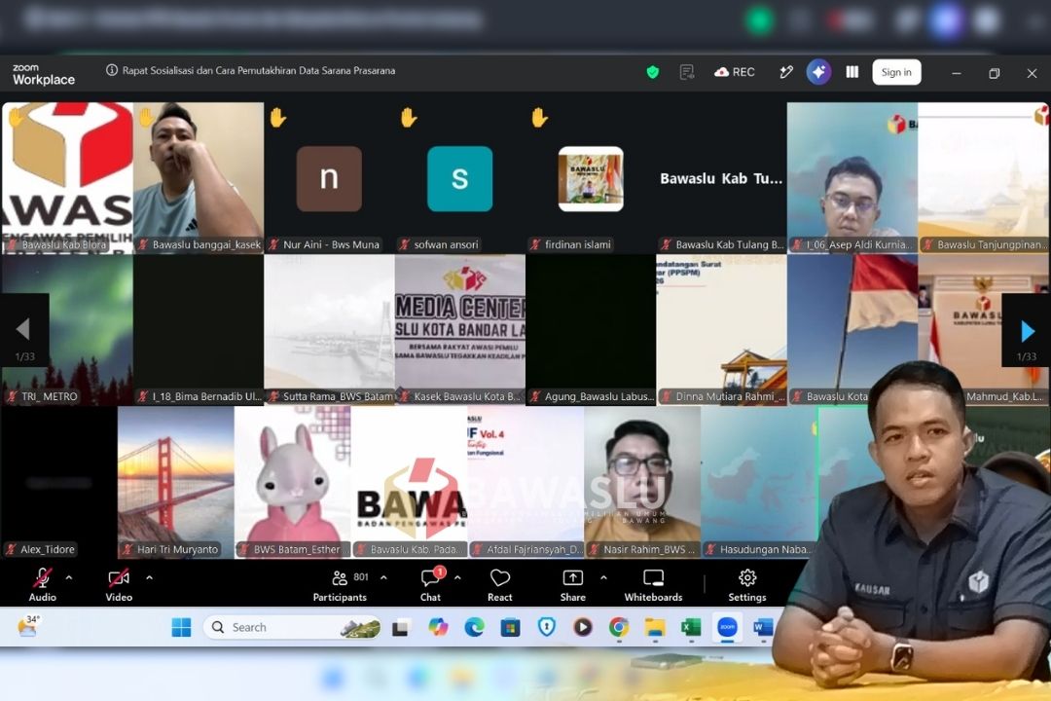Go to next gallery page arrow
Screen dimensions: 1051x701
pos(1027,330)
